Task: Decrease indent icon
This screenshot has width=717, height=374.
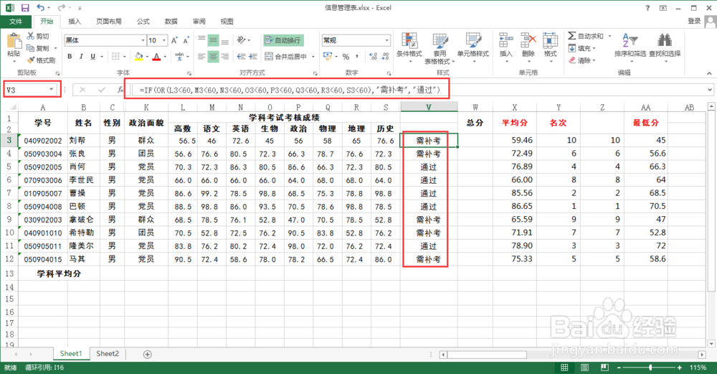Action: [242, 56]
